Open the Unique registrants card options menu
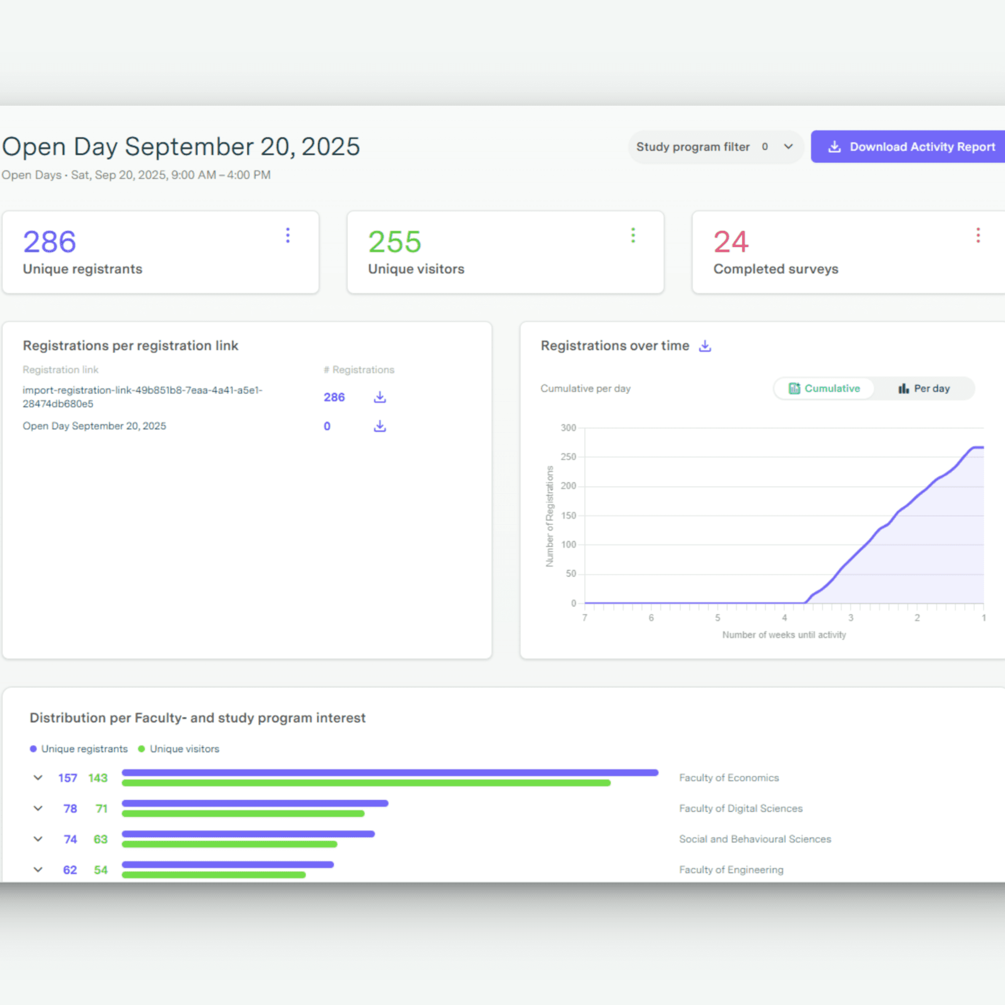 coord(287,235)
